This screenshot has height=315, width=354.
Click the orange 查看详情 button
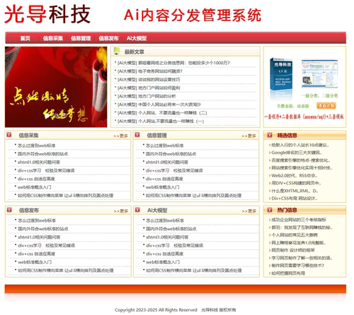(x=326, y=106)
